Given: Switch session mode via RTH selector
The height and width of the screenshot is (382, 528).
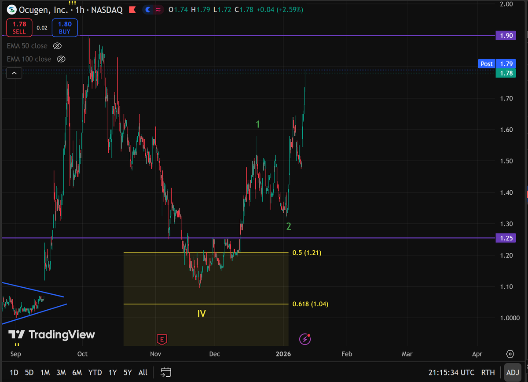Looking at the screenshot, I should click(488, 372).
